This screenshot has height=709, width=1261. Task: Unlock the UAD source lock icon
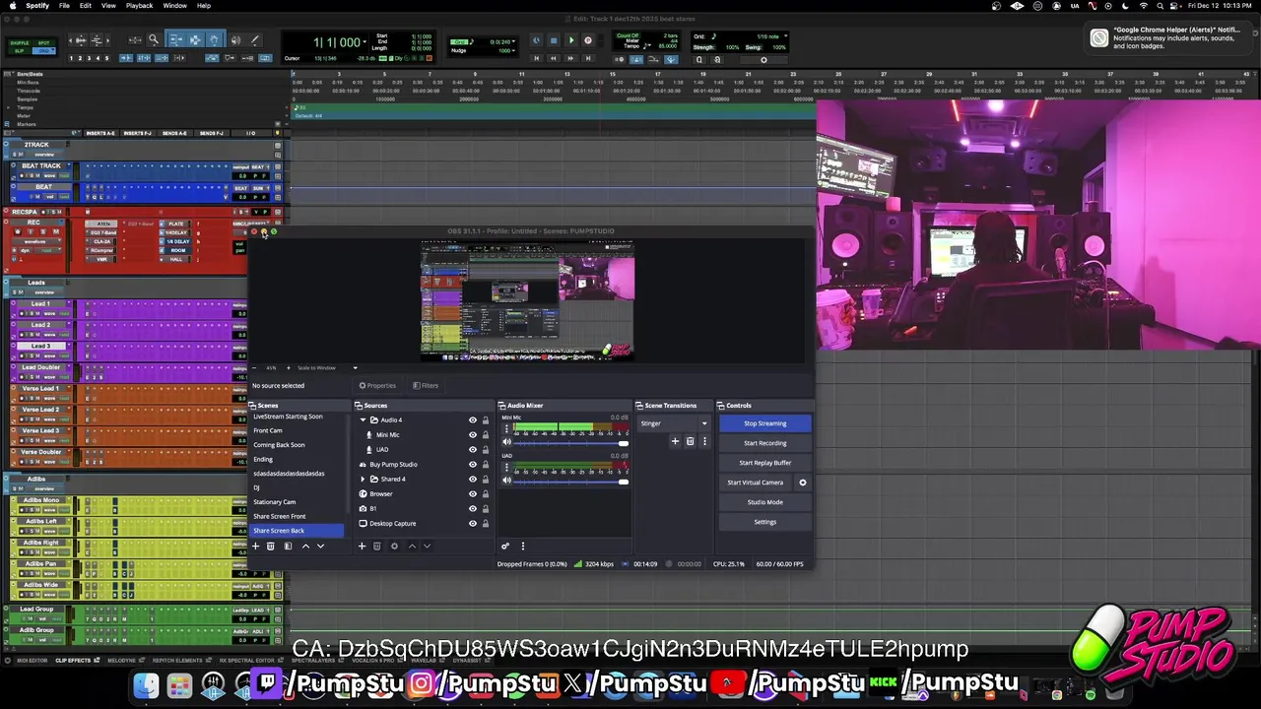coord(485,449)
